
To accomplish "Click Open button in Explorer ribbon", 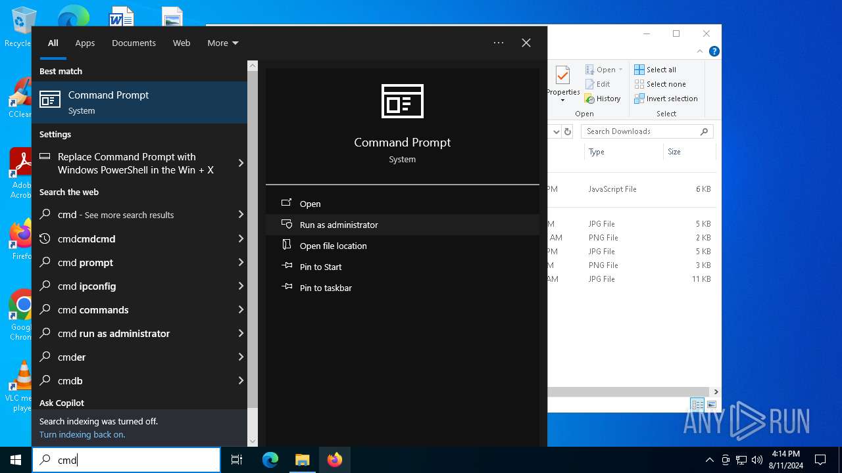I will pos(604,70).
